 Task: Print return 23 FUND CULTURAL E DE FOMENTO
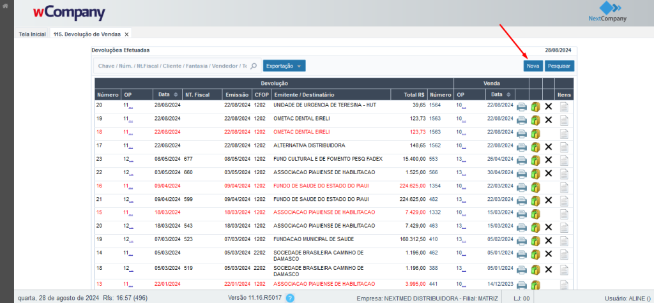click(x=522, y=160)
